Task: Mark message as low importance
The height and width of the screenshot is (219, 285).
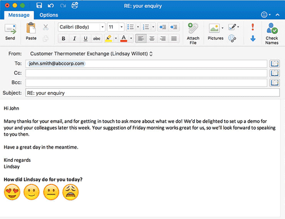Action: click(x=253, y=38)
